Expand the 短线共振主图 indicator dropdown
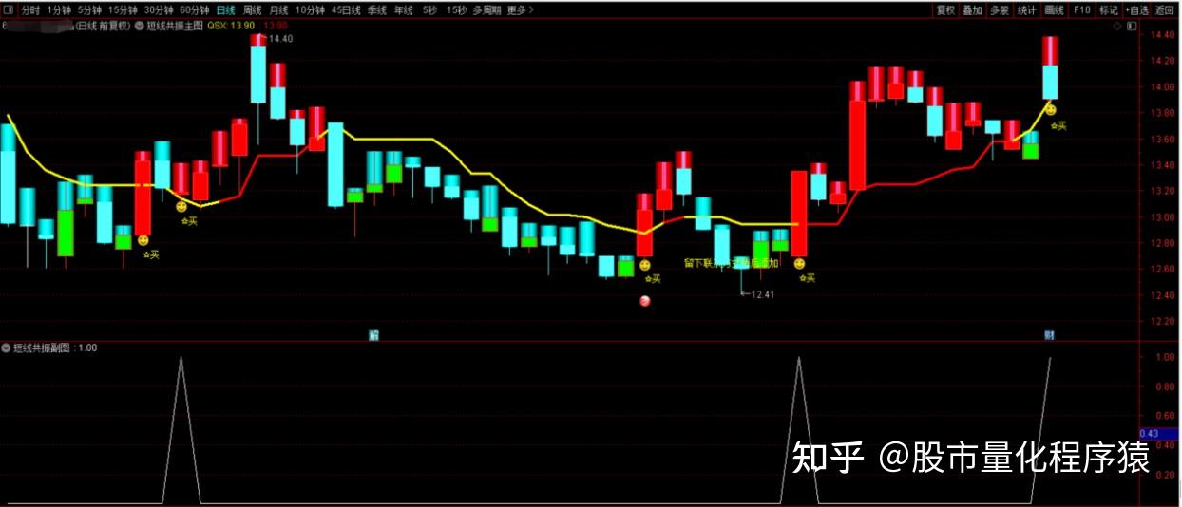The height and width of the screenshot is (507, 1182). pos(140,26)
